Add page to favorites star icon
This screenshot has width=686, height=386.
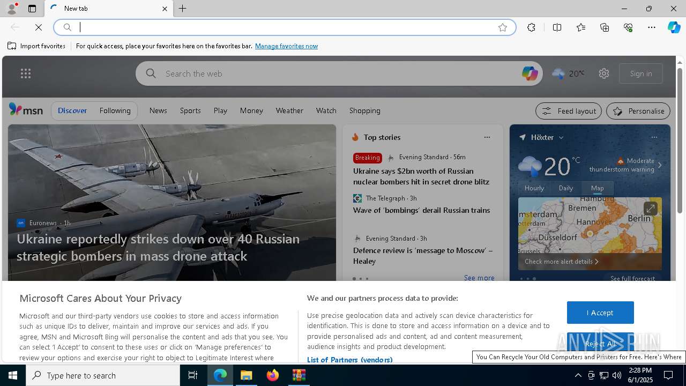pyautogui.click(x=502, y=27)
